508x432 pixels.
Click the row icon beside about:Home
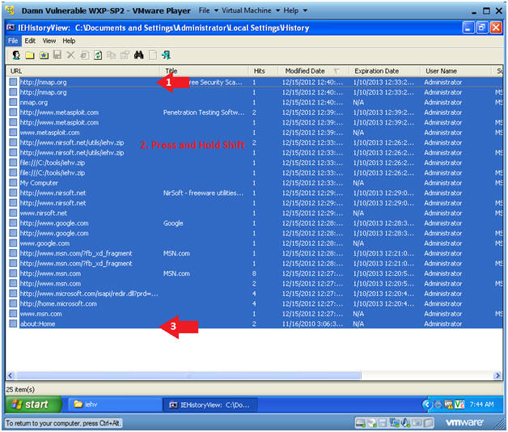click(13, 324)
